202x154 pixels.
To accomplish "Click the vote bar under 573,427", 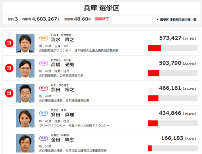I will click(x=173, y=48).
